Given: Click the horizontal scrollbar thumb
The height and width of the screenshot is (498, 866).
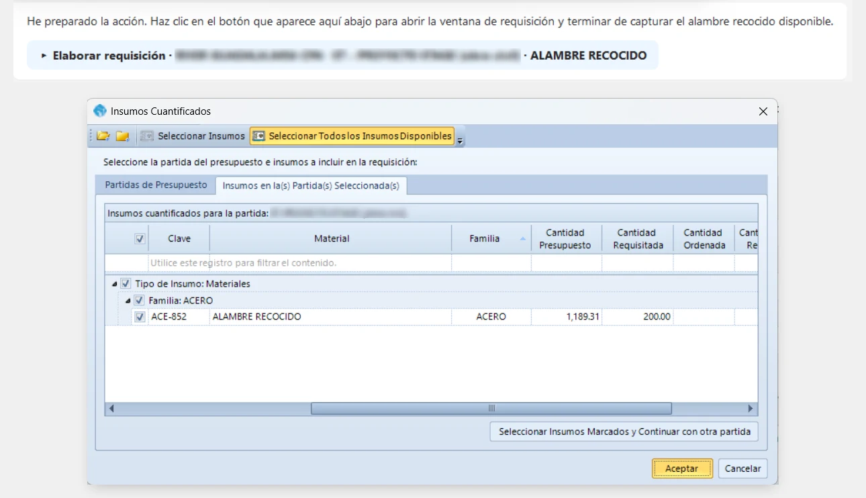Looking at the screenshot, I should (x=491, y=409).
